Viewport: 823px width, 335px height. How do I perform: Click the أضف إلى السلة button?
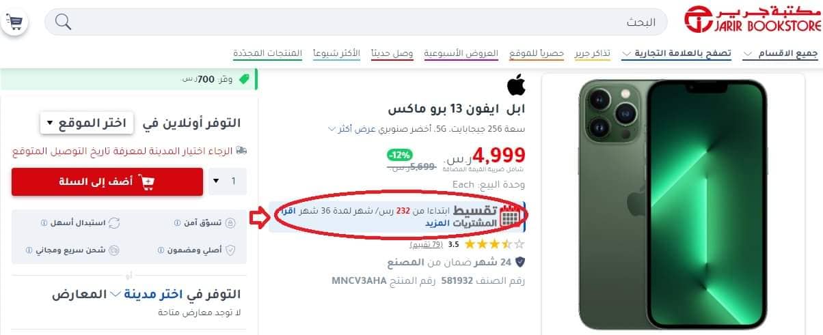pos(107,181)
